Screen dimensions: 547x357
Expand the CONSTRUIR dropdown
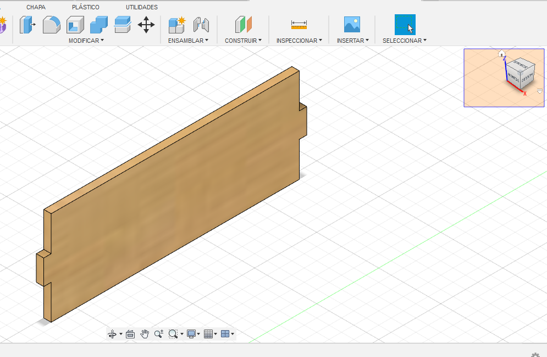pos(243,41)
